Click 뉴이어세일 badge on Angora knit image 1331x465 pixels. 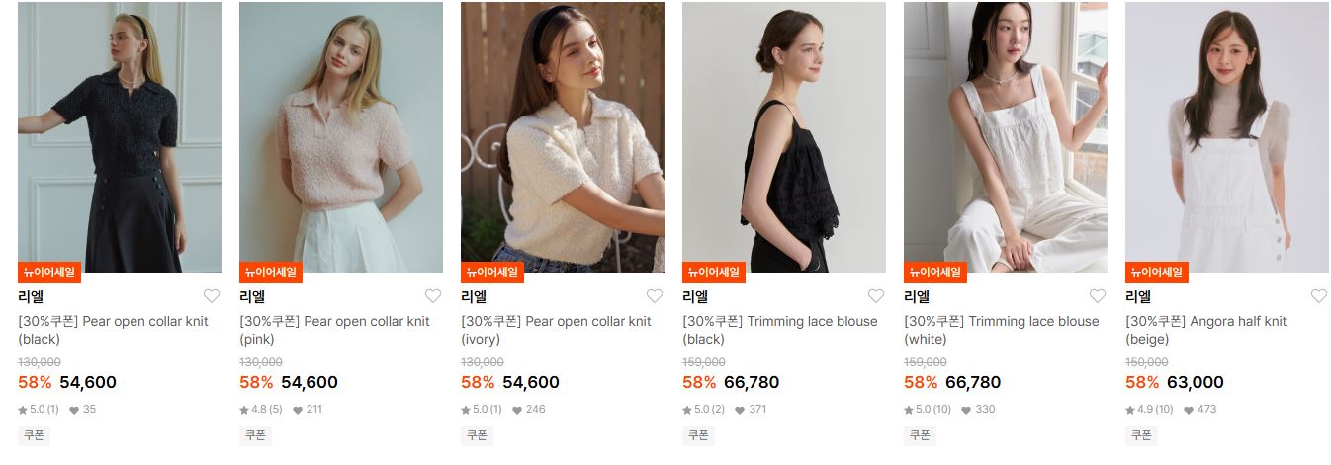[1157, 271]
